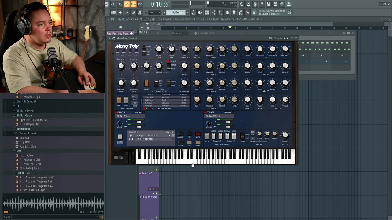392x220 pixels.
Task: Toggle playlist magnet snap icon
Action: 112,19
